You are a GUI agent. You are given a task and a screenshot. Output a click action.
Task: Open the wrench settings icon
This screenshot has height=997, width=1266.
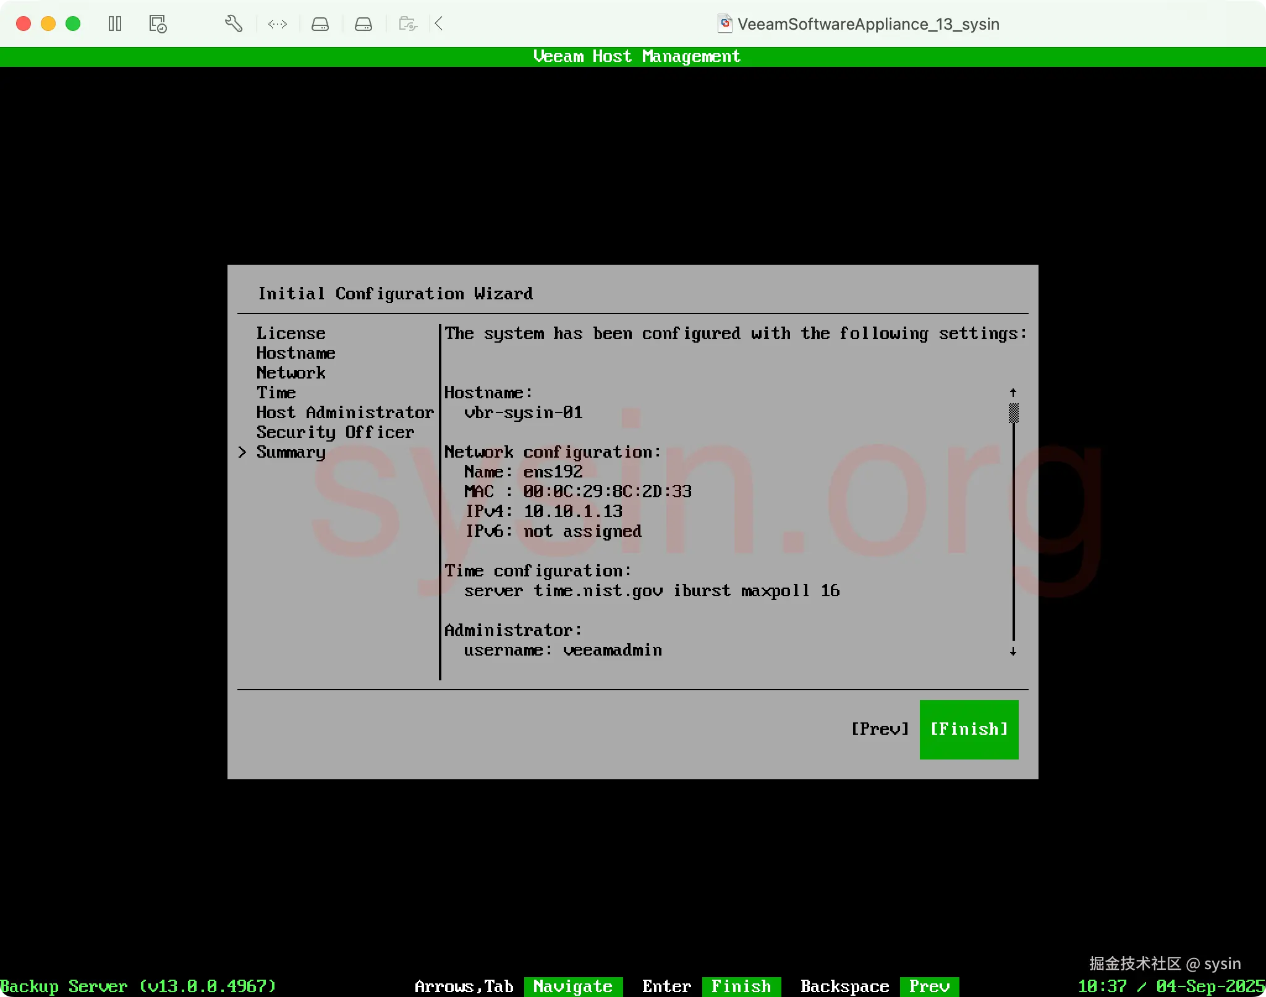click(233, 24)
